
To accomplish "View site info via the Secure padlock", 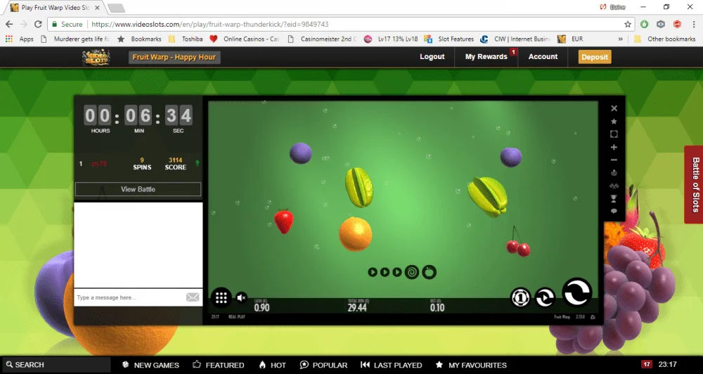I will [67, 24].
